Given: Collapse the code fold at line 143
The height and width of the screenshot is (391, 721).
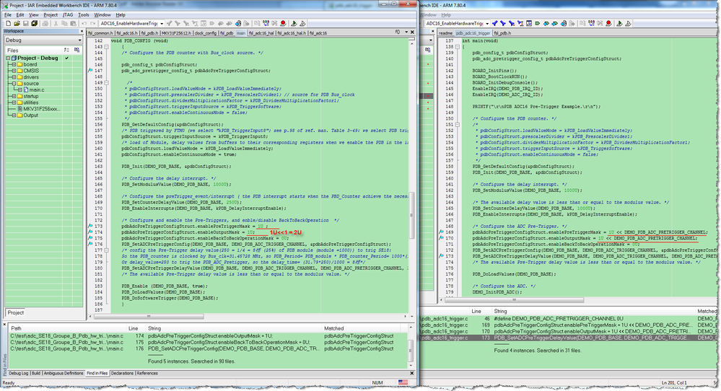Looking at the screenshot, I should coord(106,47).
